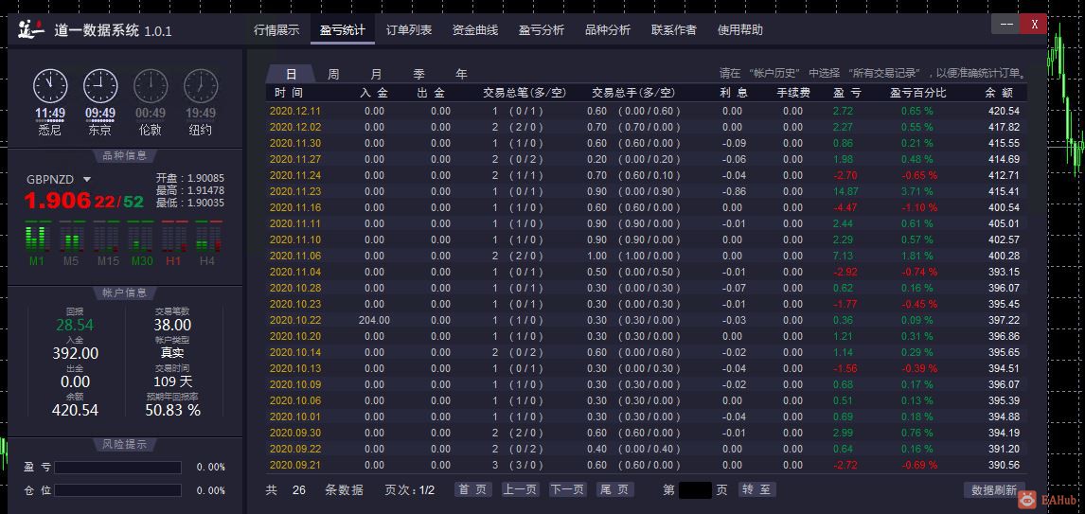
Task: Click the -0.86 interest value
Action: pos(734,191)
